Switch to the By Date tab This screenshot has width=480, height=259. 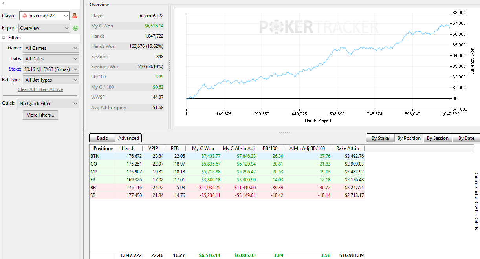466,138
